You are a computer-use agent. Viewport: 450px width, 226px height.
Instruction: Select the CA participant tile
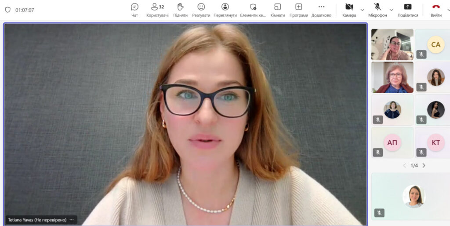click(x=435, y=45)
